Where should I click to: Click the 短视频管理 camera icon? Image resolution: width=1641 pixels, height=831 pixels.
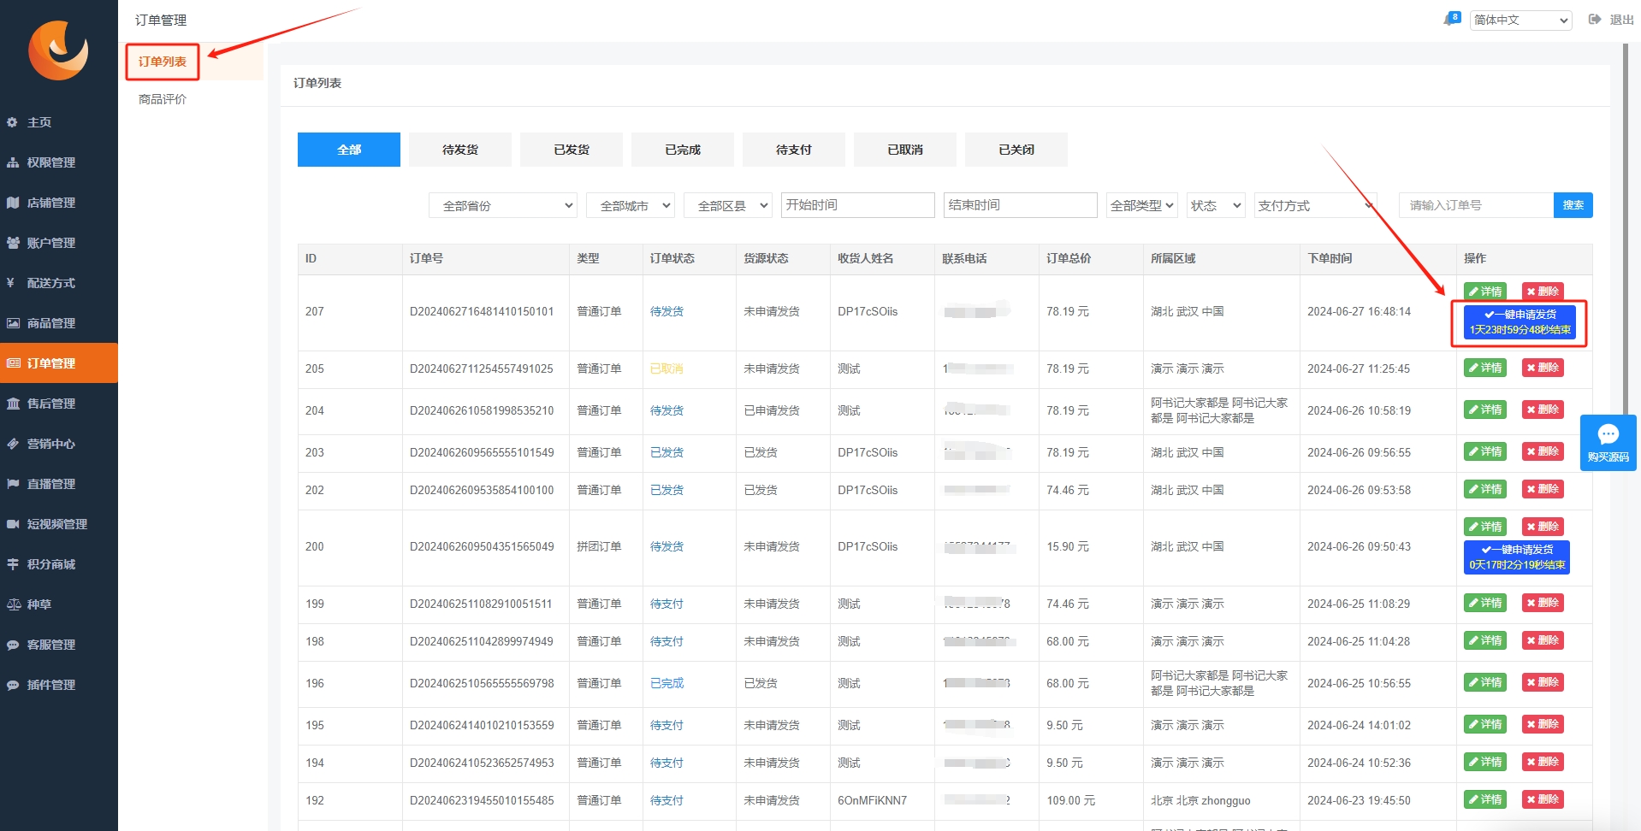13,524
